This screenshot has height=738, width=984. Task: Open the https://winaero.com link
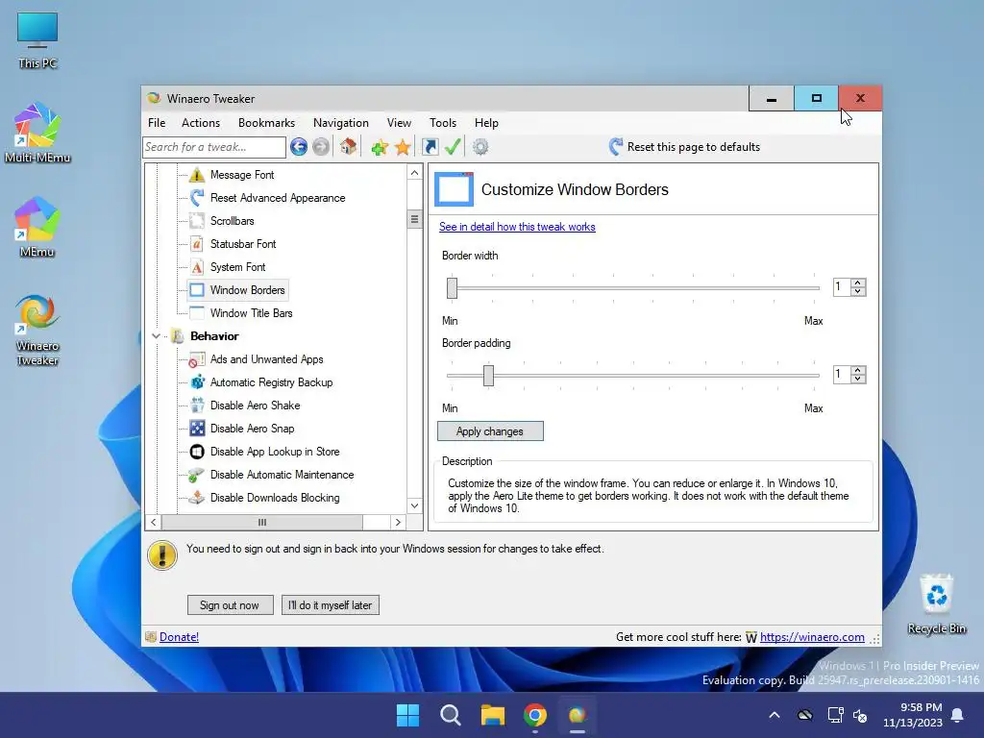[812, 637]
